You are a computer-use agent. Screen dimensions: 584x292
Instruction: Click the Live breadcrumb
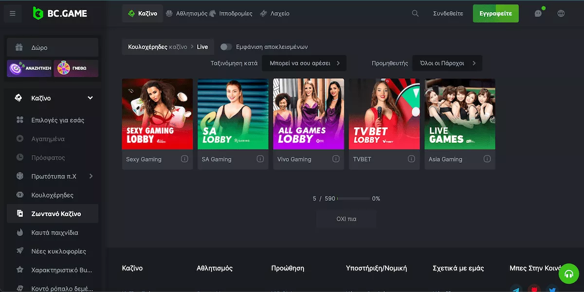point(202,47)
